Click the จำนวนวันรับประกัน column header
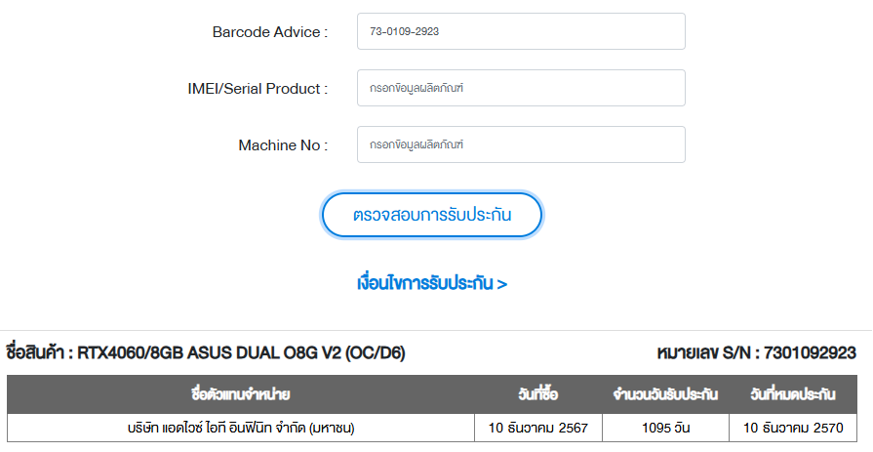 click(x=665, y=394)
